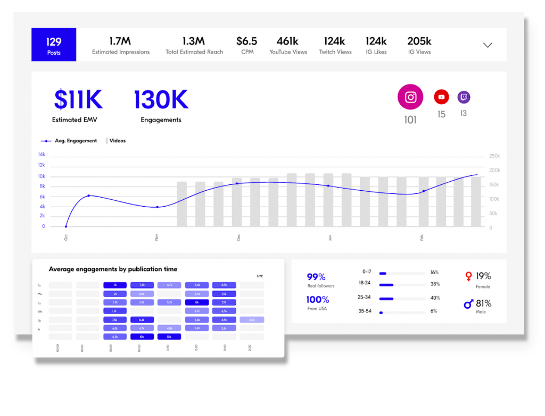The image size is (545, 416).
Task: Click the YouTube icon
Action: [441, 97]
